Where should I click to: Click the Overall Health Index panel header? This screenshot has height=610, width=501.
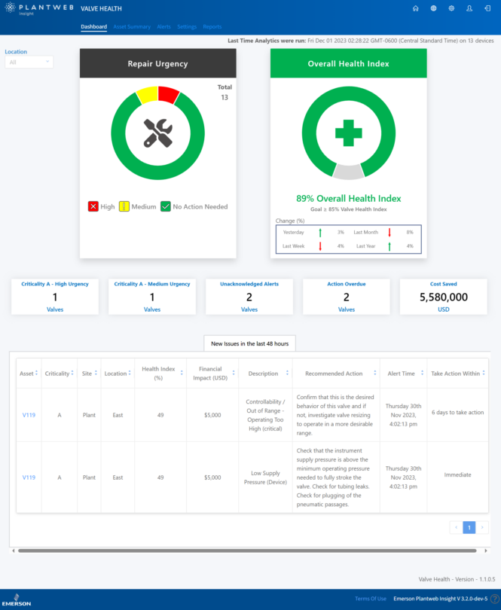tap(348, 63)
